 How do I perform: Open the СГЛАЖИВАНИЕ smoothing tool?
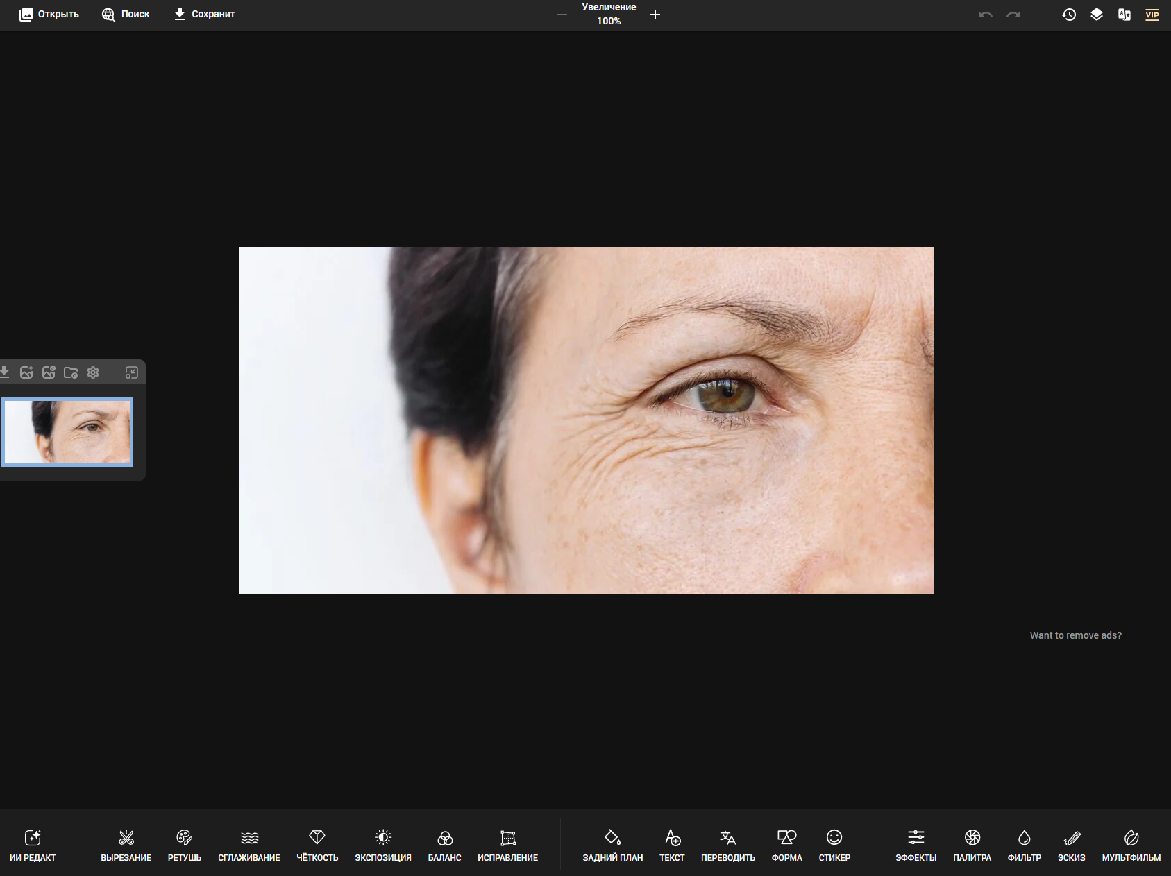click(249, 845)
